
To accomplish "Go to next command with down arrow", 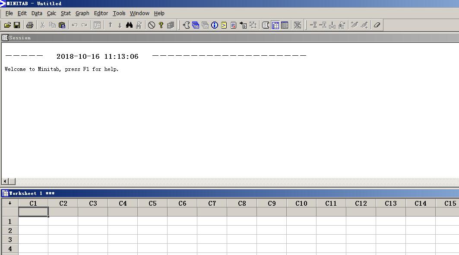I will click(120, 25).
